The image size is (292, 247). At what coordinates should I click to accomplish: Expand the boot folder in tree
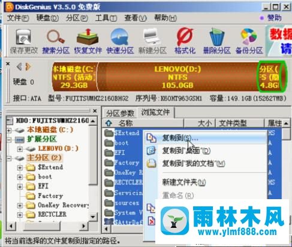click(20, 177)
